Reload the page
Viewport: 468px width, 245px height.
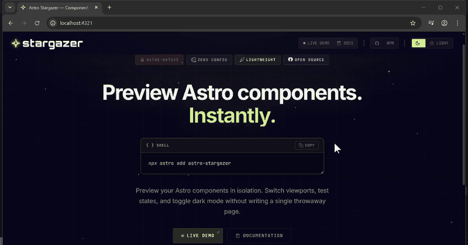coord(37,23)
